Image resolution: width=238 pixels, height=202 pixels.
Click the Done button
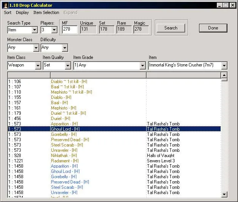pyautogui.click(x=213, y=28)
